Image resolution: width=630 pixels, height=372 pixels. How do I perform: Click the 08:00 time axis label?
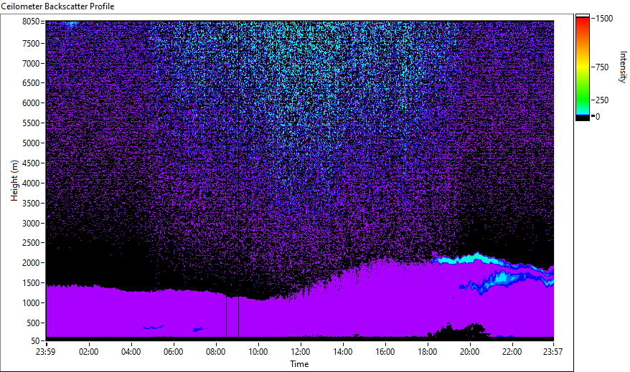pos(216,352)
